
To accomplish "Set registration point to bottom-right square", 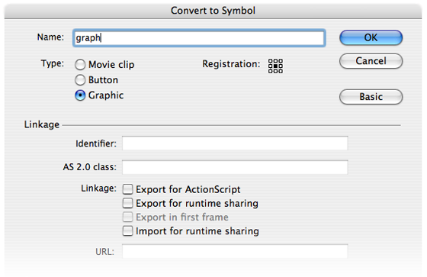I will (281, 71).
